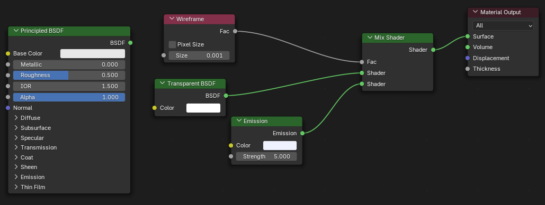Click the Mix Shader output socket
Viewport: 545px width, 205px height.
(x=433, y=50)
